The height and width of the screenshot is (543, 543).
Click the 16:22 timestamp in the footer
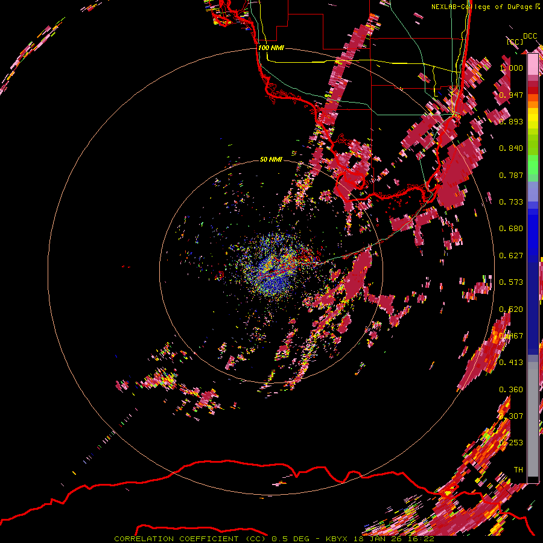click(421, 539)
